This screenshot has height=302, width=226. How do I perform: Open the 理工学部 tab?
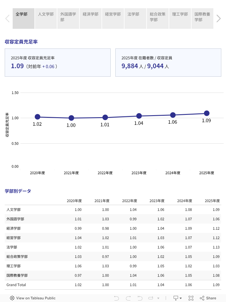(x=180, y=19)
